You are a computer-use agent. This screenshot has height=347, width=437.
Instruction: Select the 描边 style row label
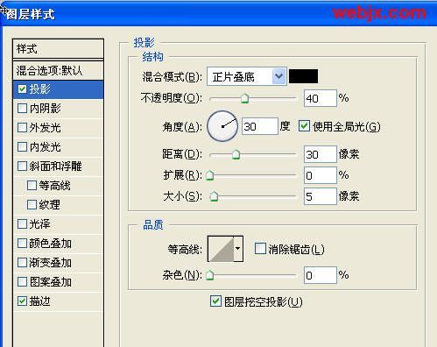click(40, 301)
